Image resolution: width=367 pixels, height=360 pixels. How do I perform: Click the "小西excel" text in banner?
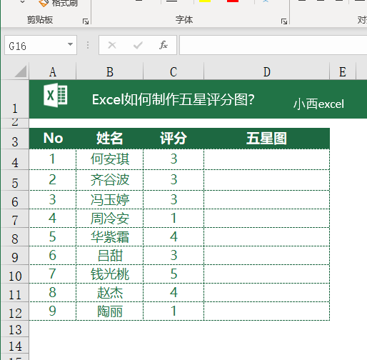click(x=318, y=104)
